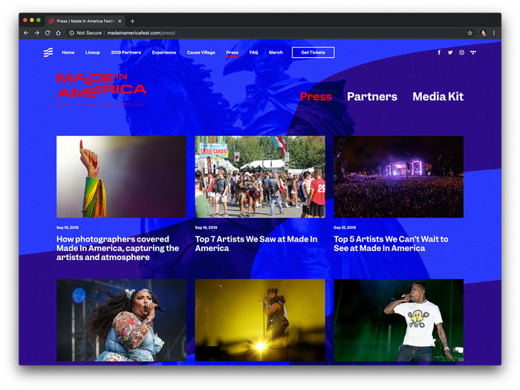Screen dimensions: 520x390
Task: Open the Cause Village nav item
Action: (201, 53)
